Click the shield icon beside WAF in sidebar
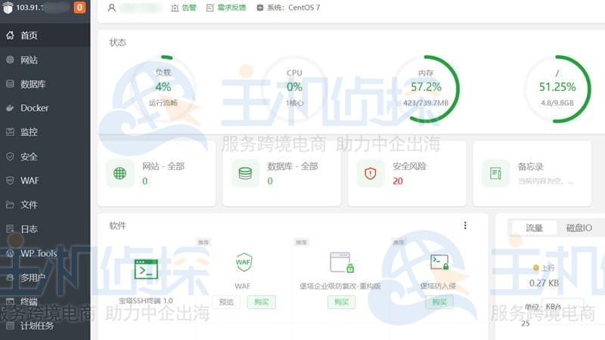The width and height of the screenshot is (605, 340). pyautogui.click(x=10, y=181)
